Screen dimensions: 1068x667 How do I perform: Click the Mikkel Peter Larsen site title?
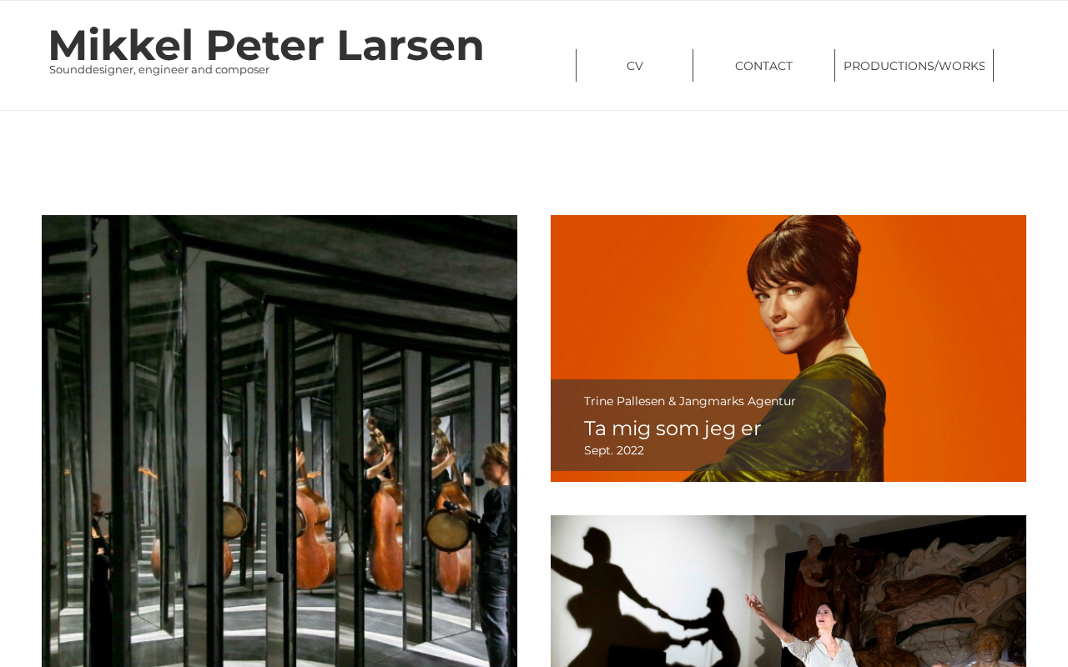[x=266, y=45]
